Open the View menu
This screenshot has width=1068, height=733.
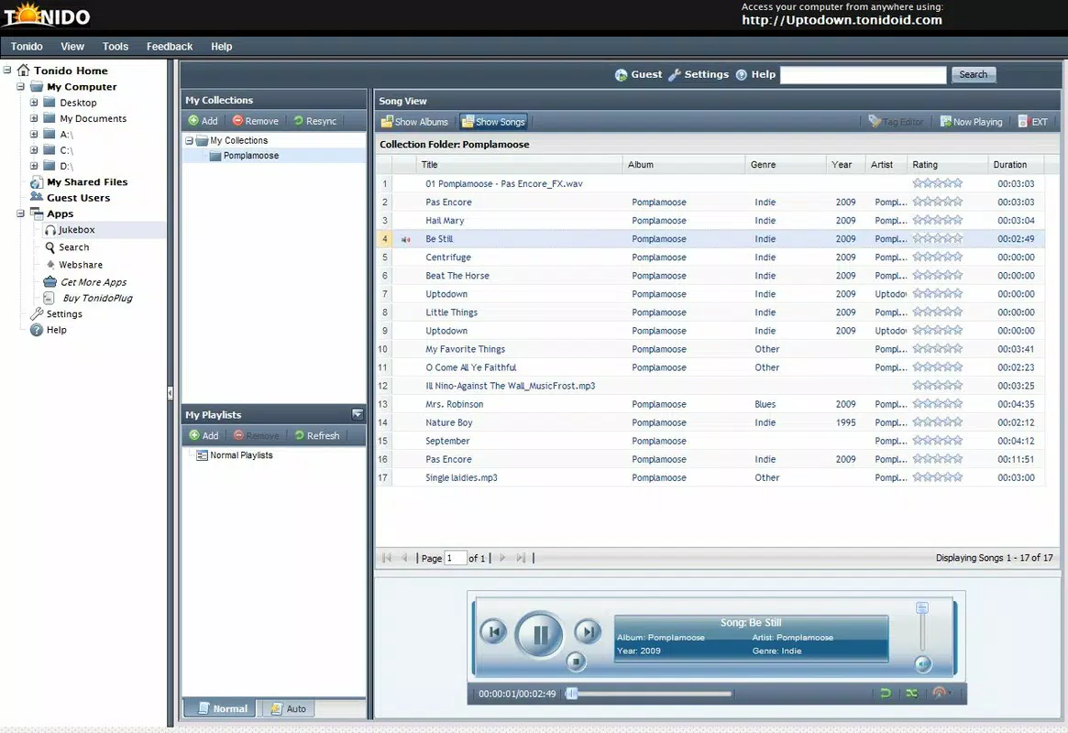[72, 47]
